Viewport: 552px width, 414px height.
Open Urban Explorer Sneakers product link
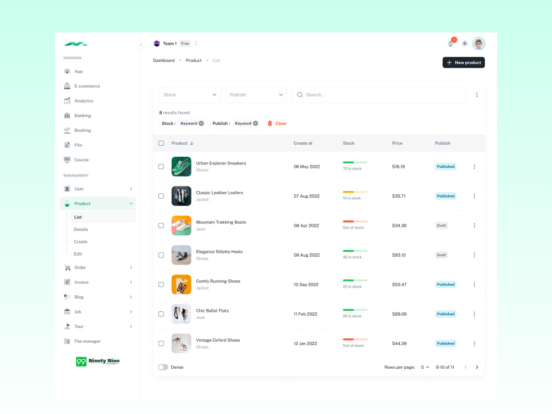(221, 163)
